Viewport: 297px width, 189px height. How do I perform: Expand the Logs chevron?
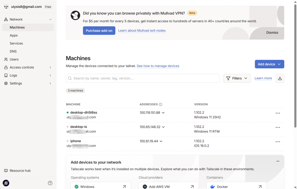(50, 76)
